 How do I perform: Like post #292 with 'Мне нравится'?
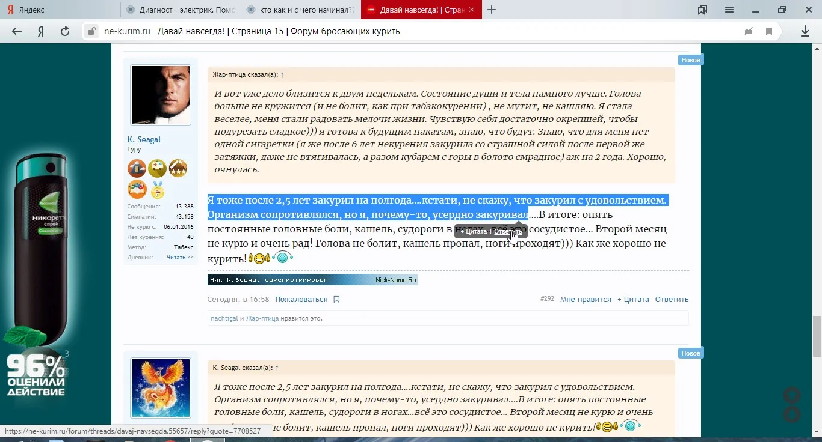point(586,299)
